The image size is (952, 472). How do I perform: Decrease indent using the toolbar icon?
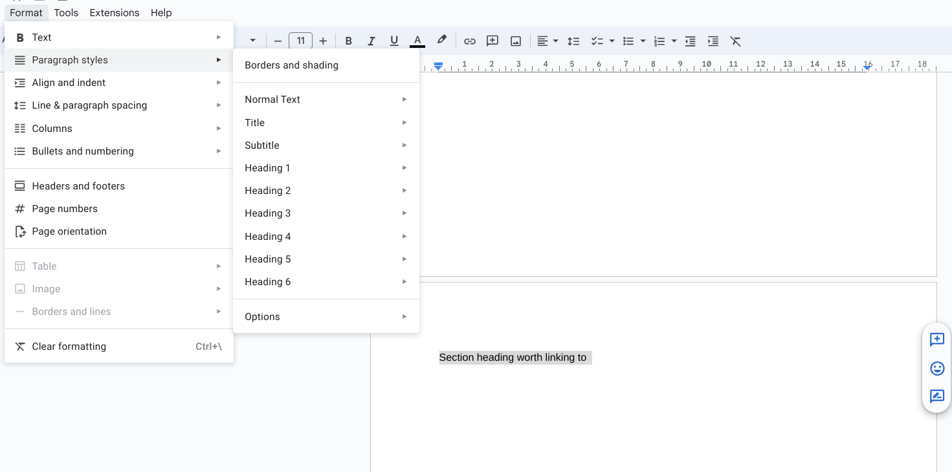[x=691, y=41]
